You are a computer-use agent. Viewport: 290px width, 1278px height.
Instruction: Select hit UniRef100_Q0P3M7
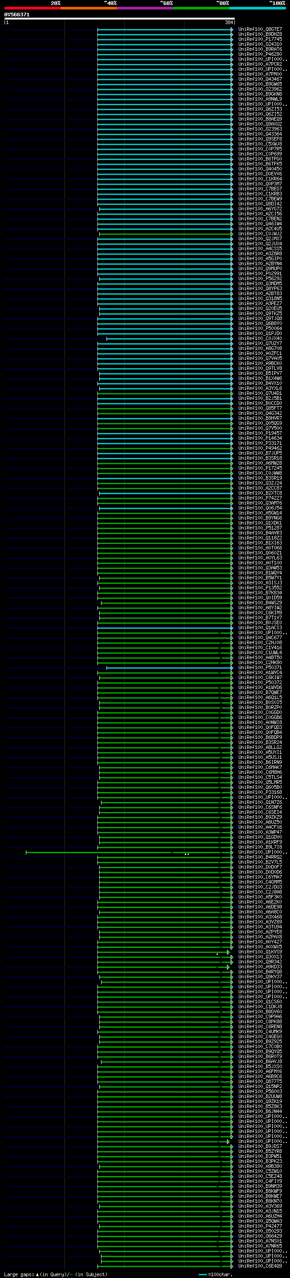pos(260,184)
